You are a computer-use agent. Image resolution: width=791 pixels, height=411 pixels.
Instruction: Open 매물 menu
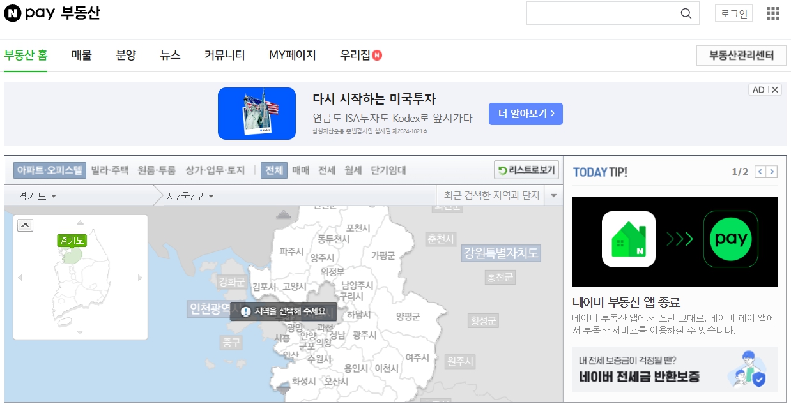tap(82, 56)
